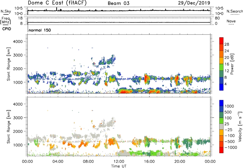
Task: Select the "20:00" time tick label
Action: [180, 162]
